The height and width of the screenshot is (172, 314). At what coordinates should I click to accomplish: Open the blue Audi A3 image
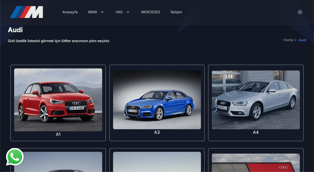pyautogui.click(x=157, y=100)
